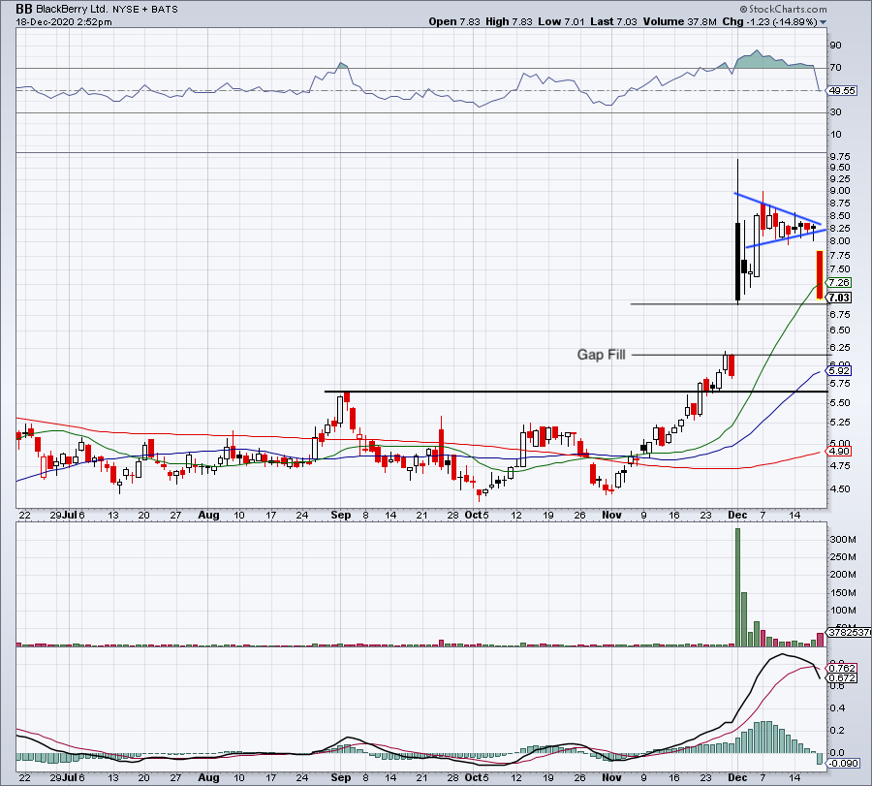Click the Open 7.83 value
872x786 pixels.
(x=454, y=21)
